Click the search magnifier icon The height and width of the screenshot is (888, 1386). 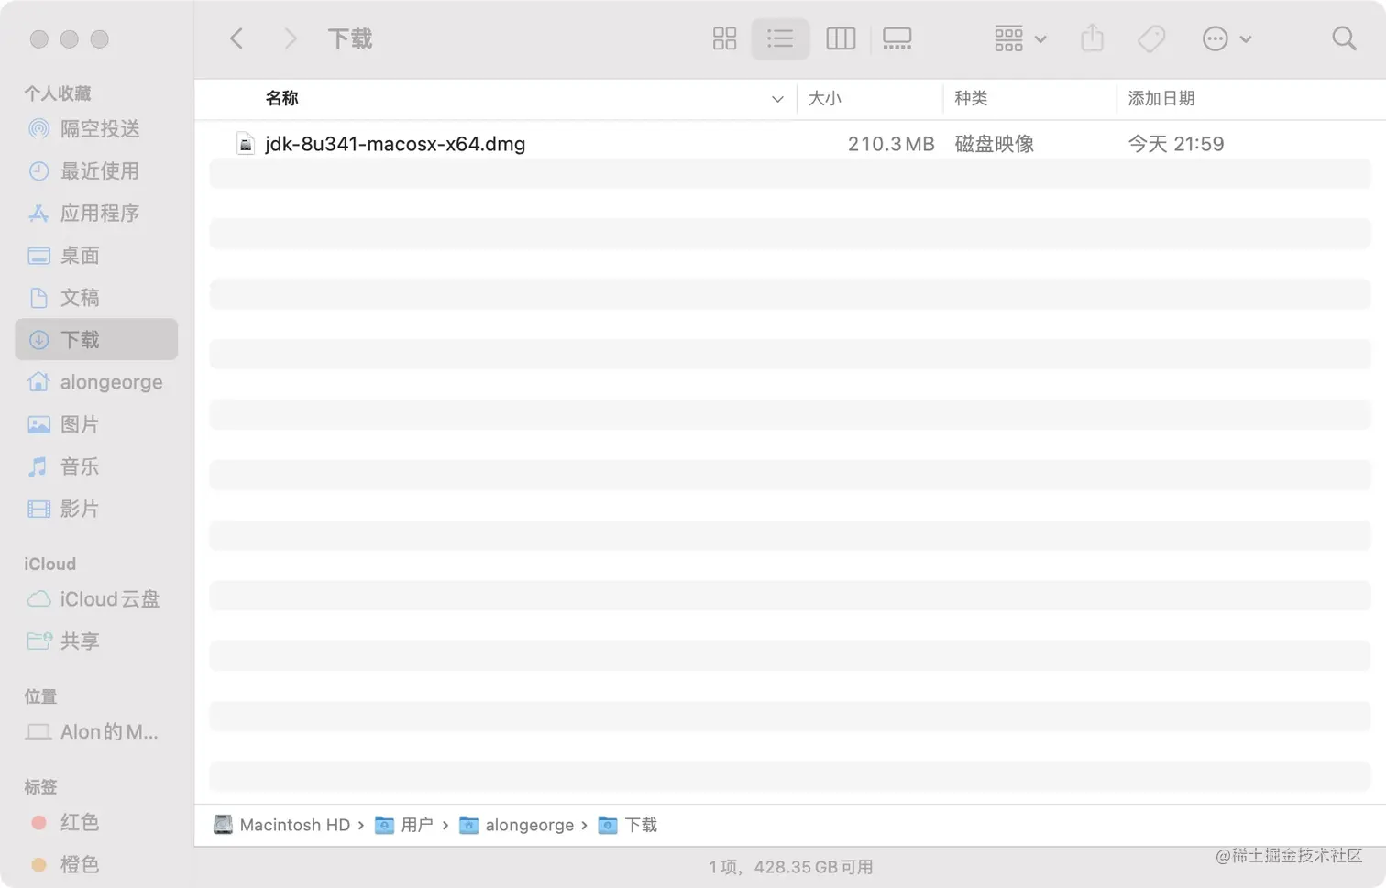1344,38
